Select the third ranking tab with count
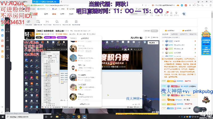Viewport: 213px width, 119px height. (183, 34)
